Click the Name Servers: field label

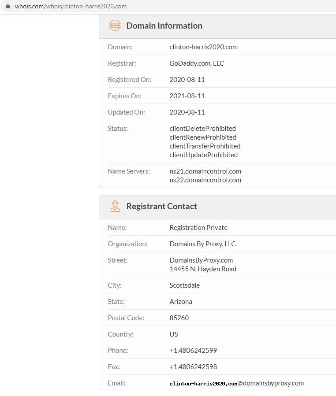pos(129,171)
